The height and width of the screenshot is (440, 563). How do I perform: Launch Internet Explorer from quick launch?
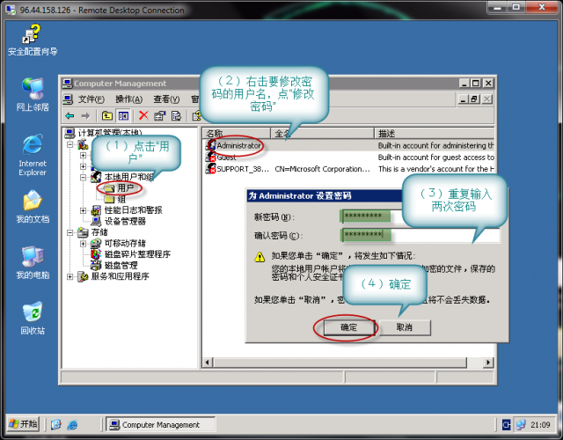72,425
